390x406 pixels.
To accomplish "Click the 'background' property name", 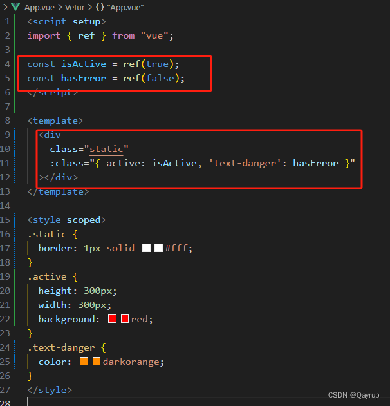I will click(66, 319).
